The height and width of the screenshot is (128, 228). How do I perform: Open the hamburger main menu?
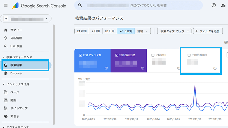[x=5, y=5]
